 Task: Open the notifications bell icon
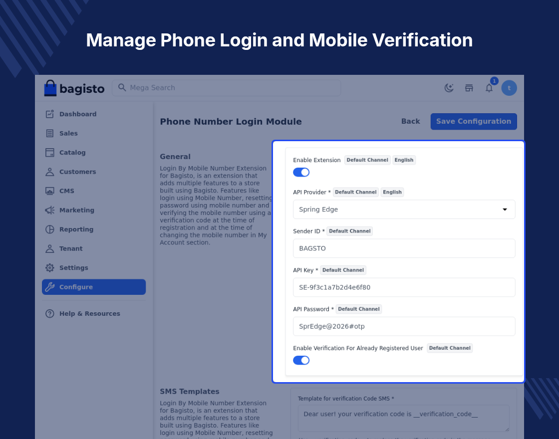(489, 88)
